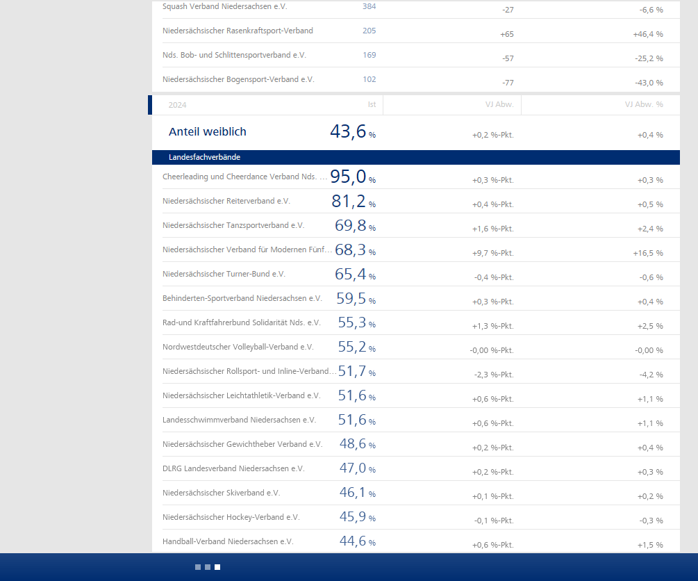This screenshot has width=698, height=581.
Task: Click the 'Anteil weiblich' heading
Action: click(x=208, y=131)
